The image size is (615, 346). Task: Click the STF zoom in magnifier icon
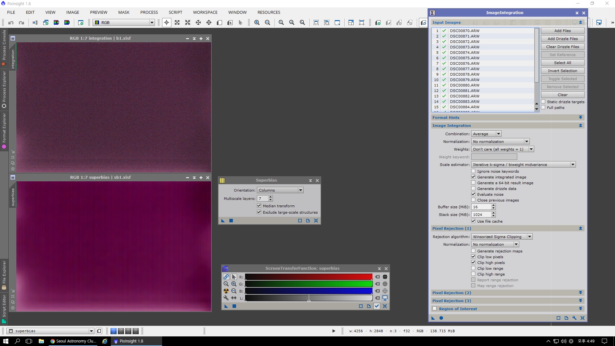(x=234, y=284)
